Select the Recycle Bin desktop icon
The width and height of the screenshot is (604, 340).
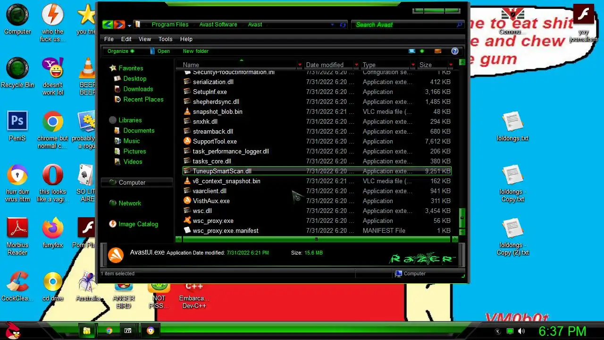point(17,72)
